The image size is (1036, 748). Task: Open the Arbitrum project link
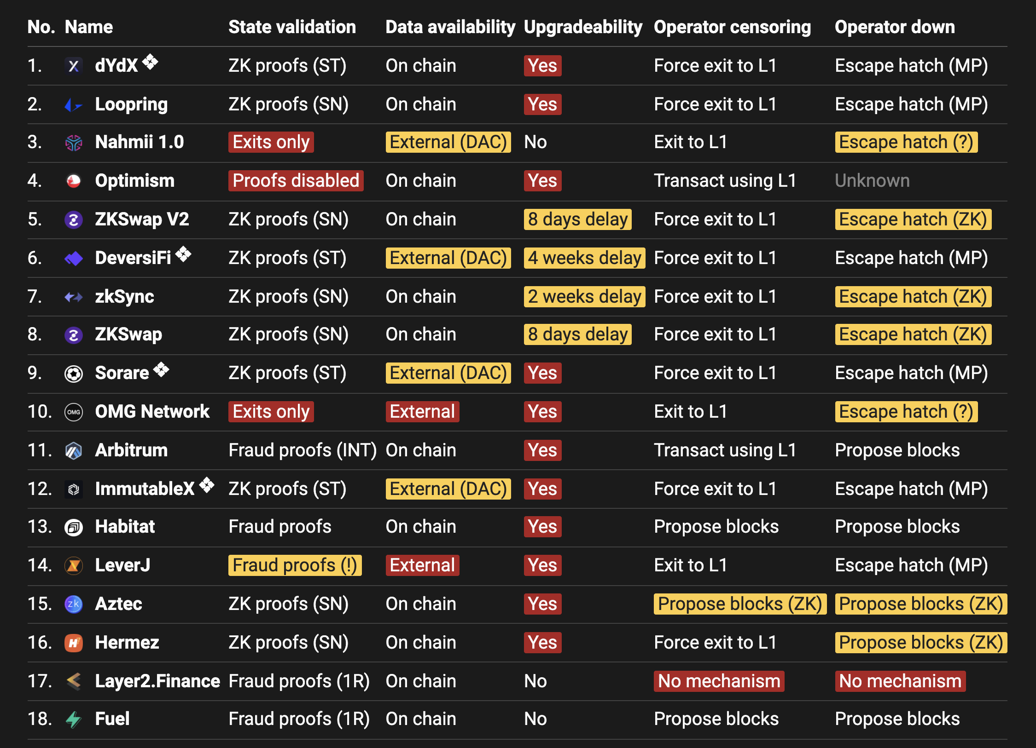tap(131, 450)
